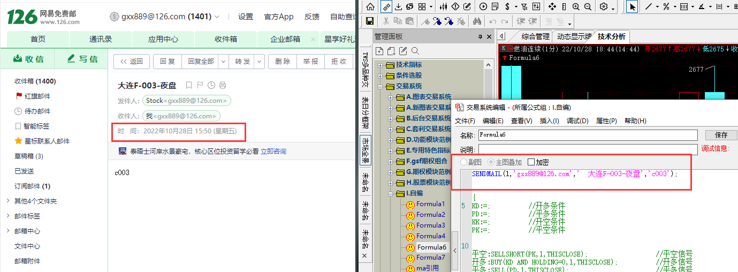738x272 pixels.
Task: Pin the 管理面板 panel
Action: click(480, 36)
